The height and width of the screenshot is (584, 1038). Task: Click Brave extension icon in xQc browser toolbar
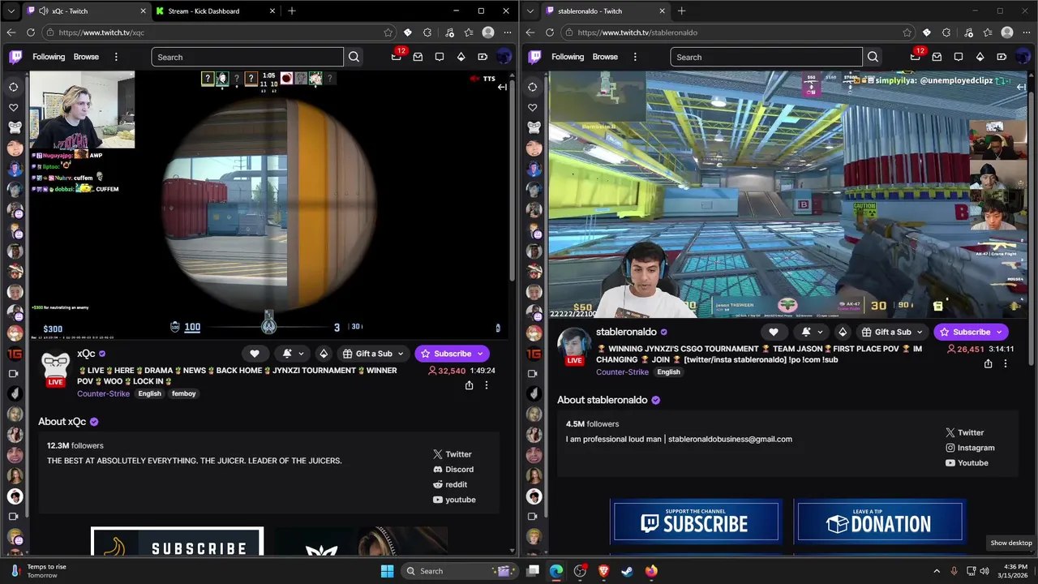pyautogui.click(x=408, y=32)
